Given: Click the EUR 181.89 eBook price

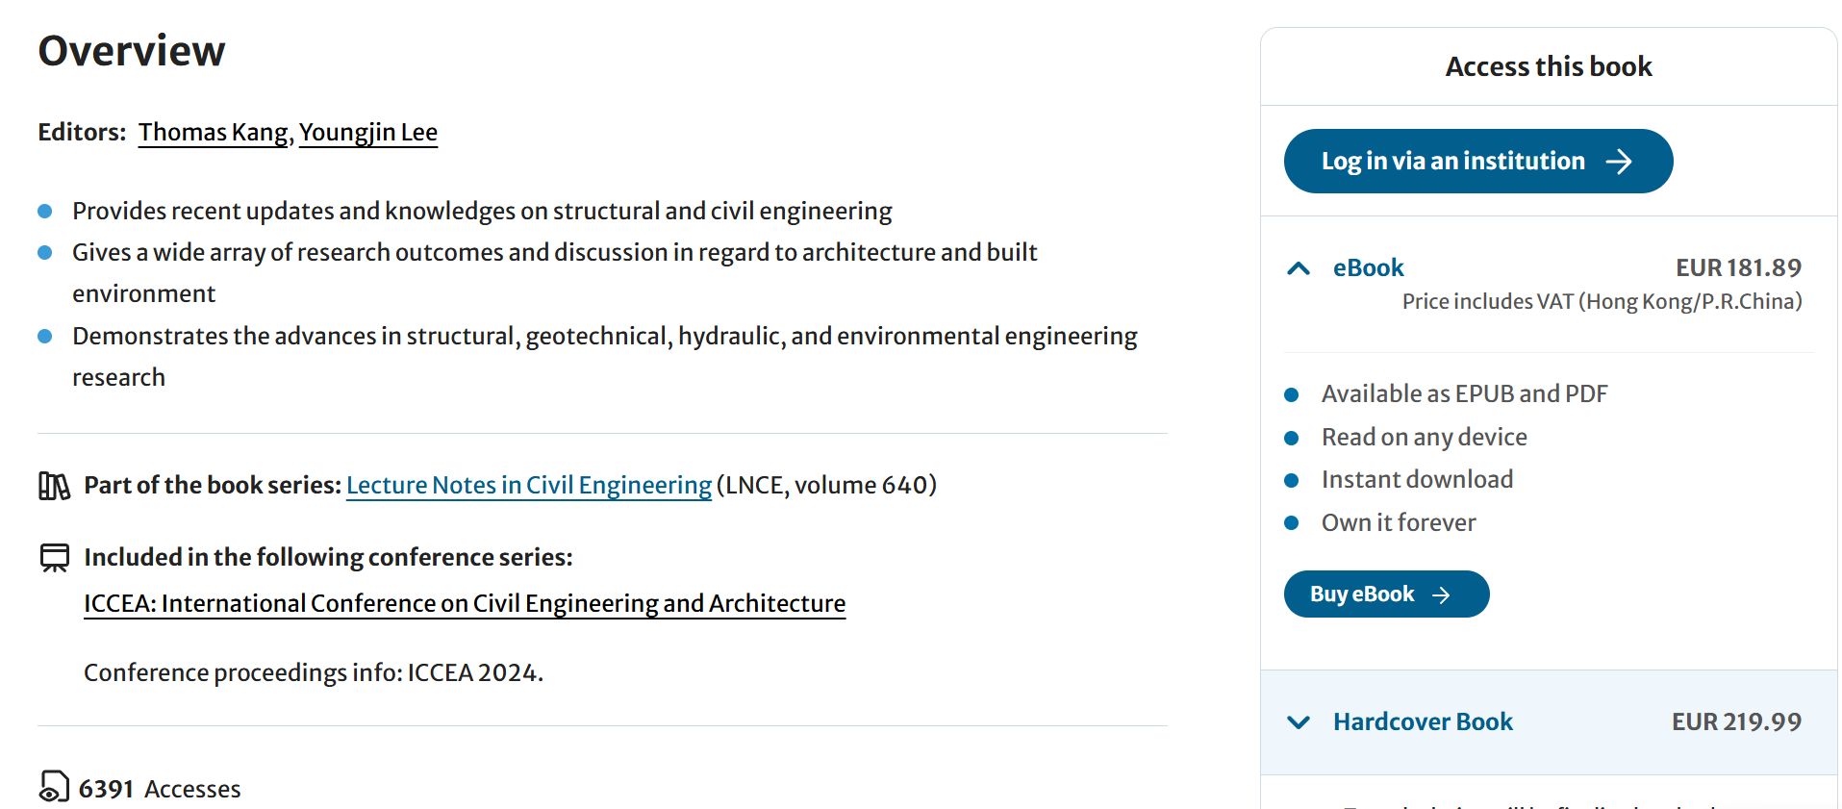Looking at the screenshot, I should [1738, 268].
